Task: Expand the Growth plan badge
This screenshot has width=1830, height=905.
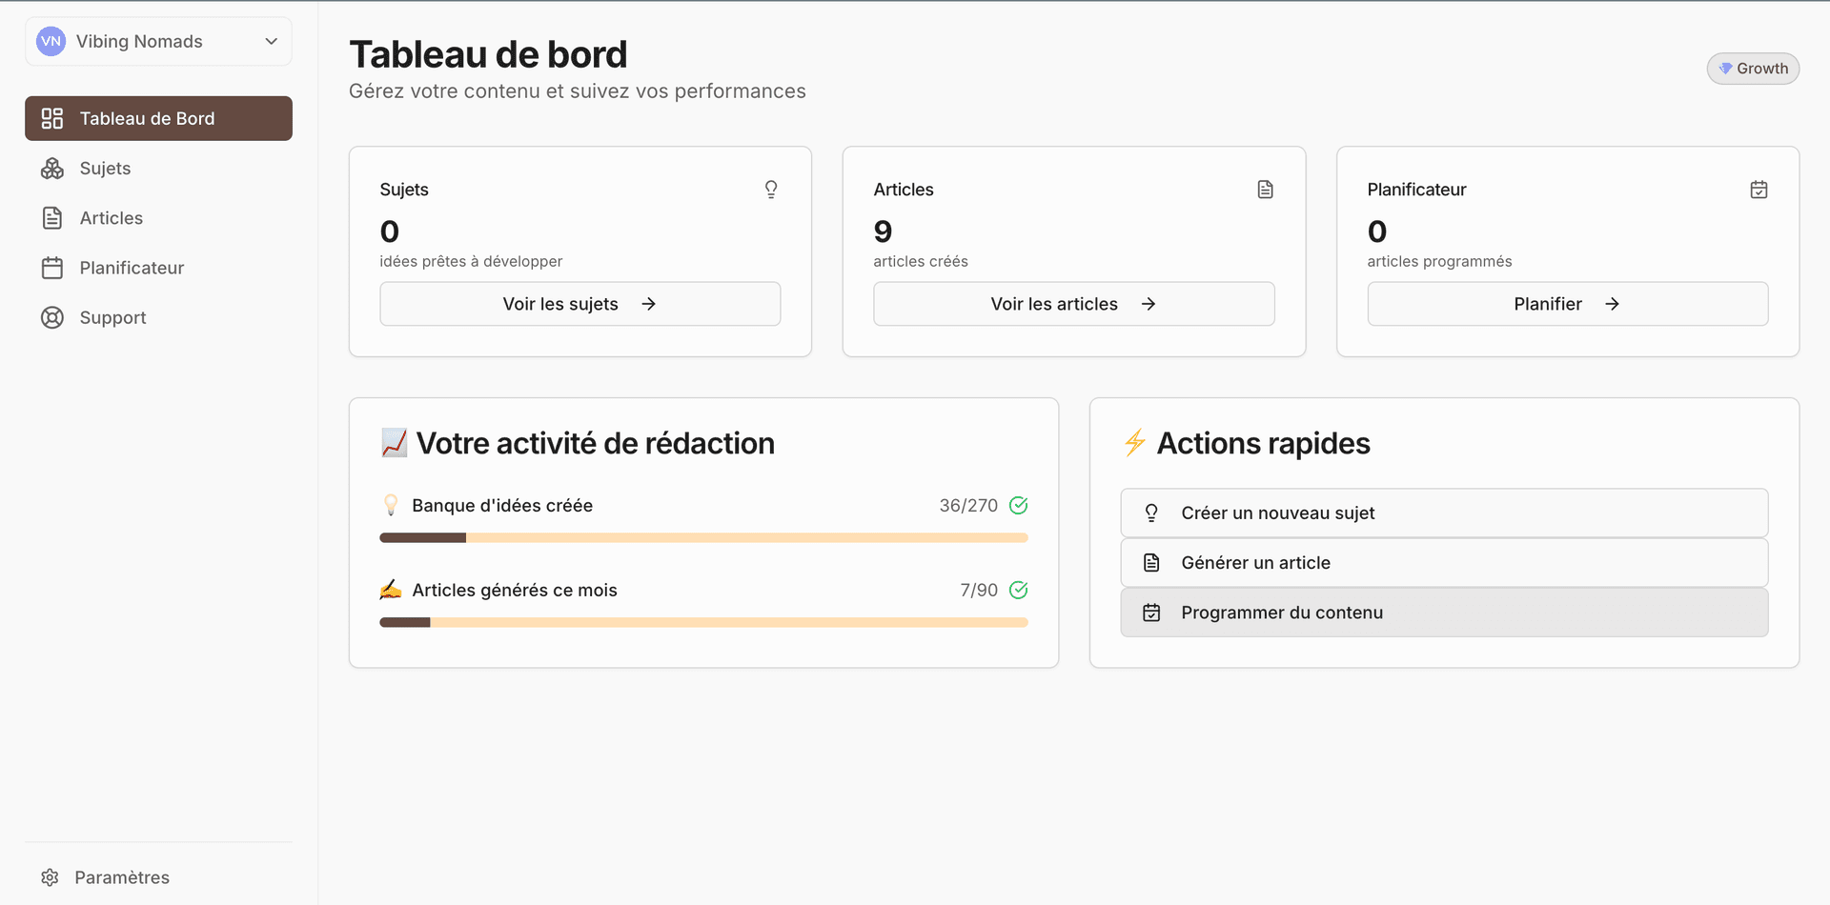Action: pos(1753,68)
